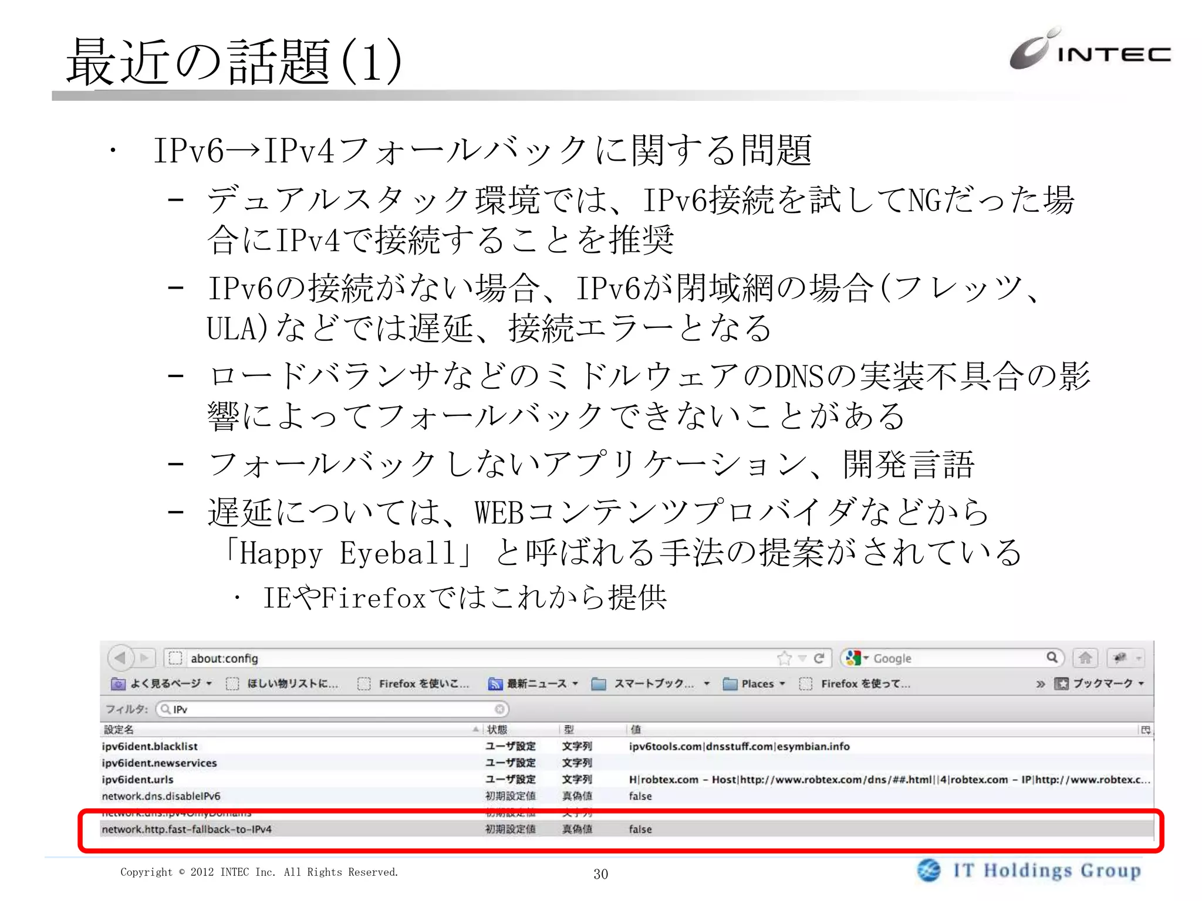Click false value of fast-fallback-to-IPv4
Image resolution: width=1202 pixels, height=901 pixels.
[640, 829]
